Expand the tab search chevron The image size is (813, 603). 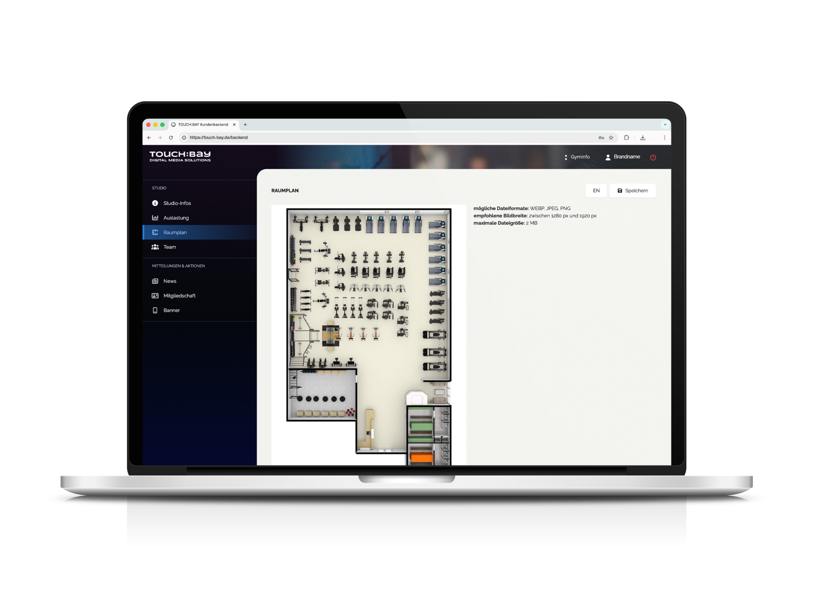pyautogui.click(x=665, y=124)
